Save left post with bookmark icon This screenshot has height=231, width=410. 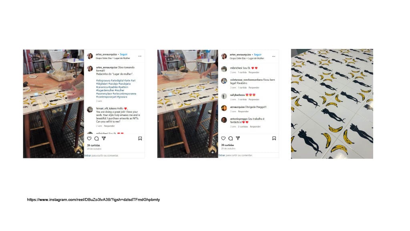(x=140, y=138)
